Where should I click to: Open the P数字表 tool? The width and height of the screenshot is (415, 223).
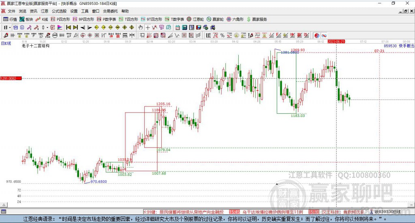[x=107, y=19]
